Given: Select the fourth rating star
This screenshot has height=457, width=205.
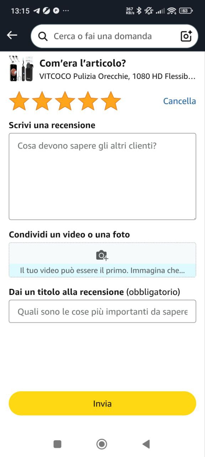Looking at the screenshot, I should (88, 101).
